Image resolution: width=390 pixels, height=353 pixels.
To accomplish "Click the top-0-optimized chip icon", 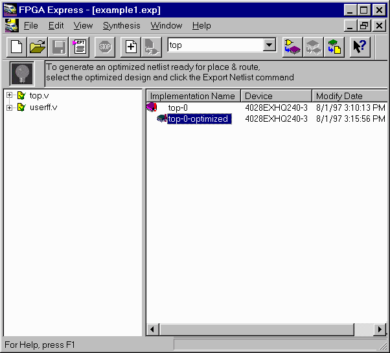I will pos(162,119).
